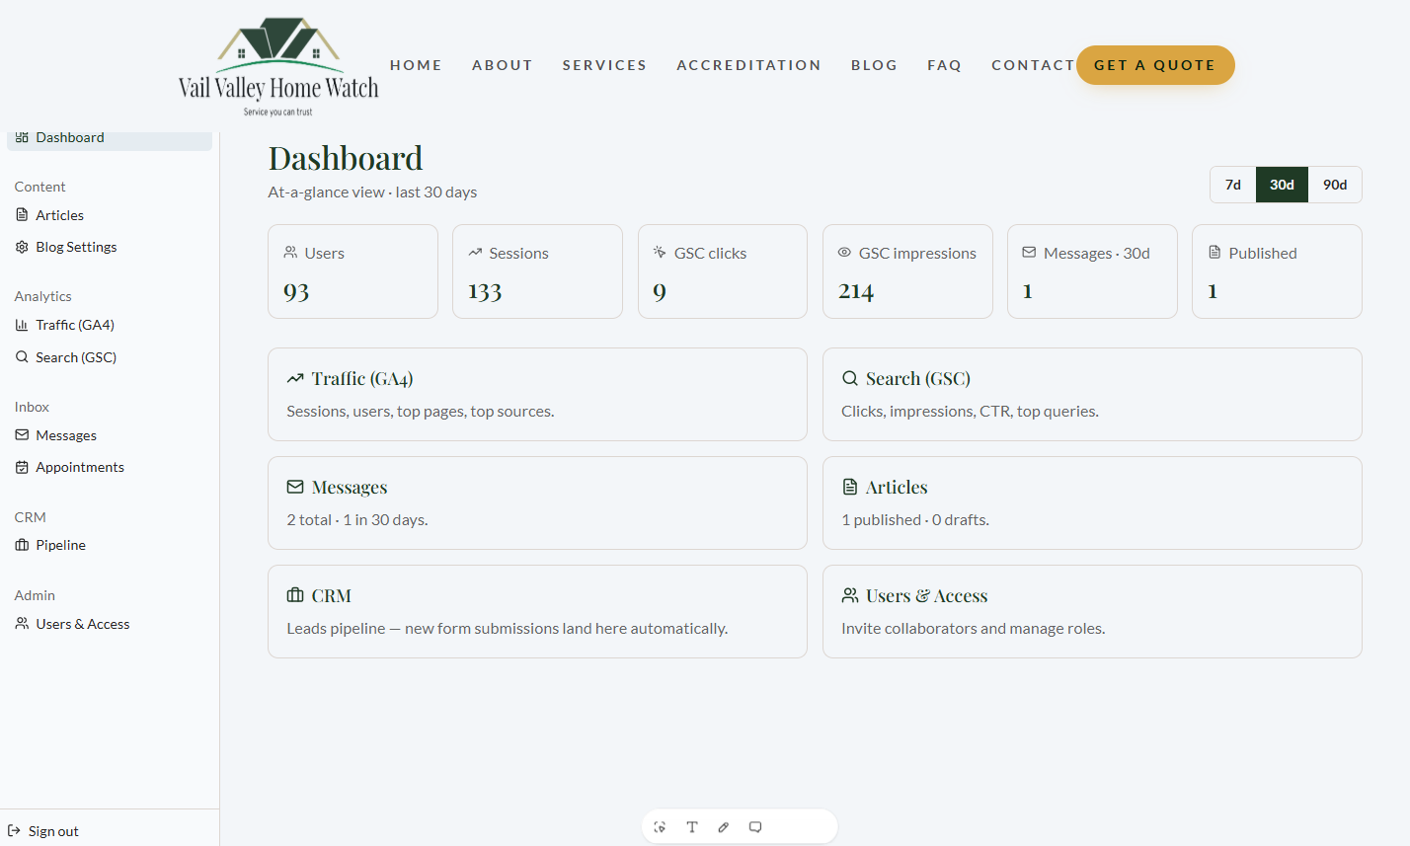Click the Sign out link

[x=53, y=831]
